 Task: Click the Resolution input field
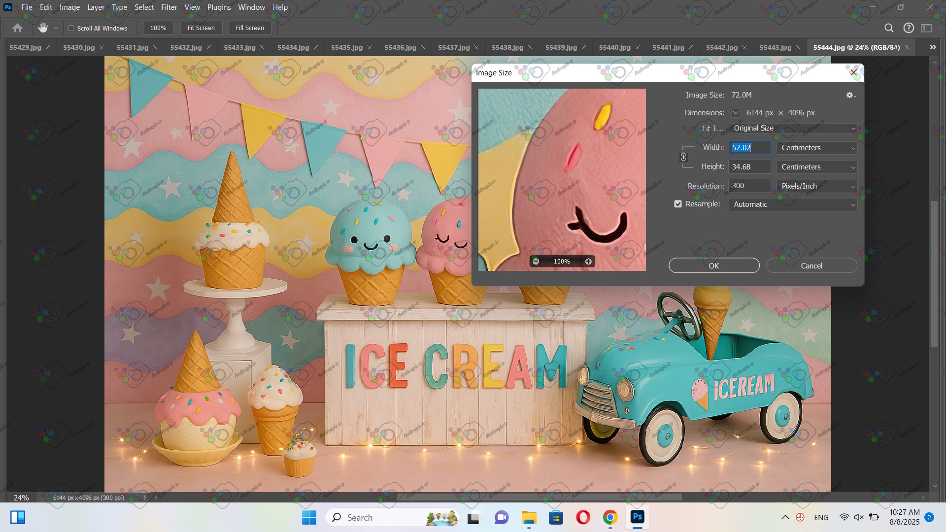(749, 186)
